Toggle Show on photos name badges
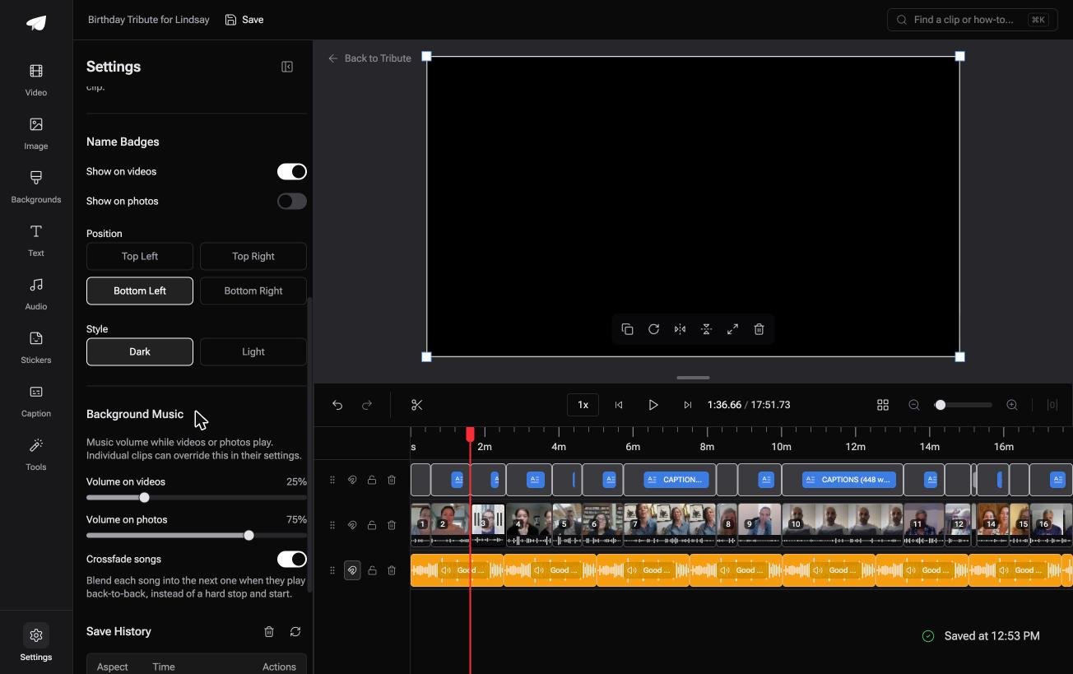Screen dimensions: 1073x674 click(x=292, y=201)
